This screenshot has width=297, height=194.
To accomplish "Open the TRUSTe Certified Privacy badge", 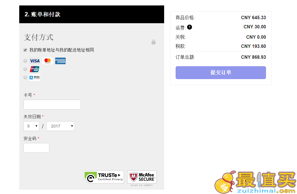I will click(x=104, y=177).
